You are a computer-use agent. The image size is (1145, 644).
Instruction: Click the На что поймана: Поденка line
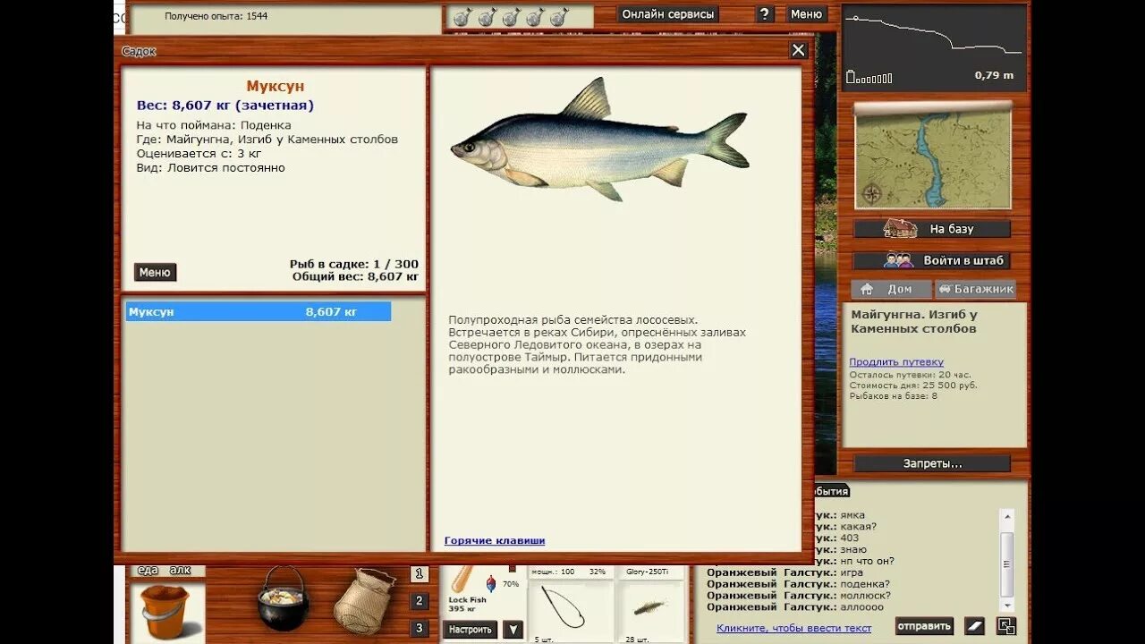pyautogui.click(x=214, y=125)
